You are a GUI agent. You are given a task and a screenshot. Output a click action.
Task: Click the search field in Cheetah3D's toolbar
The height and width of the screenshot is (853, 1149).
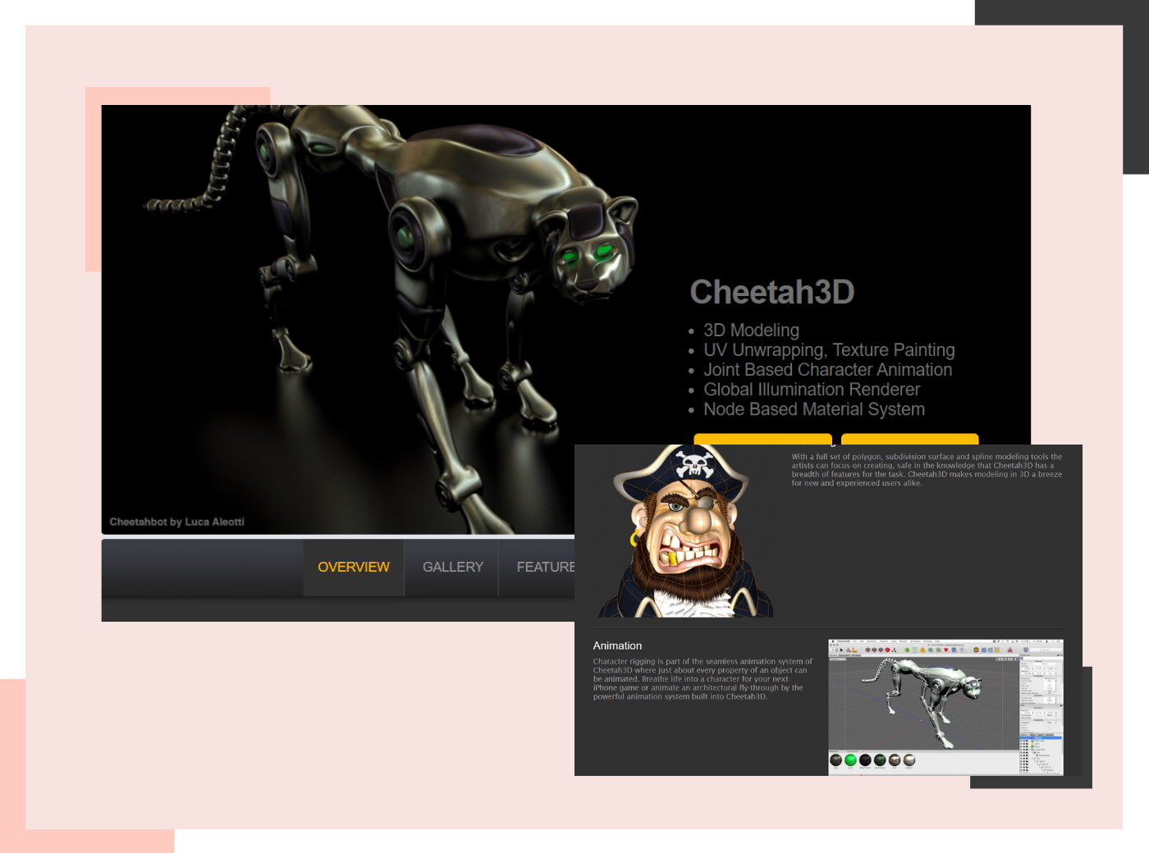[x=1044, y=649]
